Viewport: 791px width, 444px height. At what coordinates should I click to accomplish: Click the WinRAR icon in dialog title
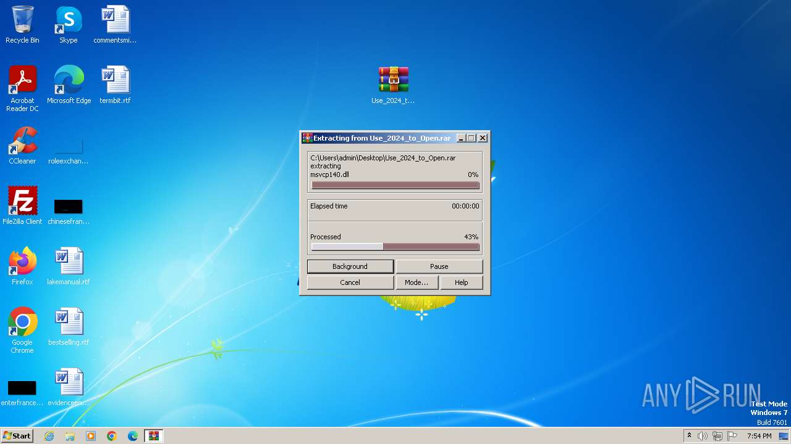tap(307, 138)
